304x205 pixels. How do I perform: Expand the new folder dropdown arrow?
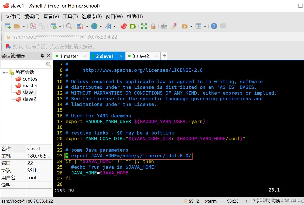pos(191,26)
